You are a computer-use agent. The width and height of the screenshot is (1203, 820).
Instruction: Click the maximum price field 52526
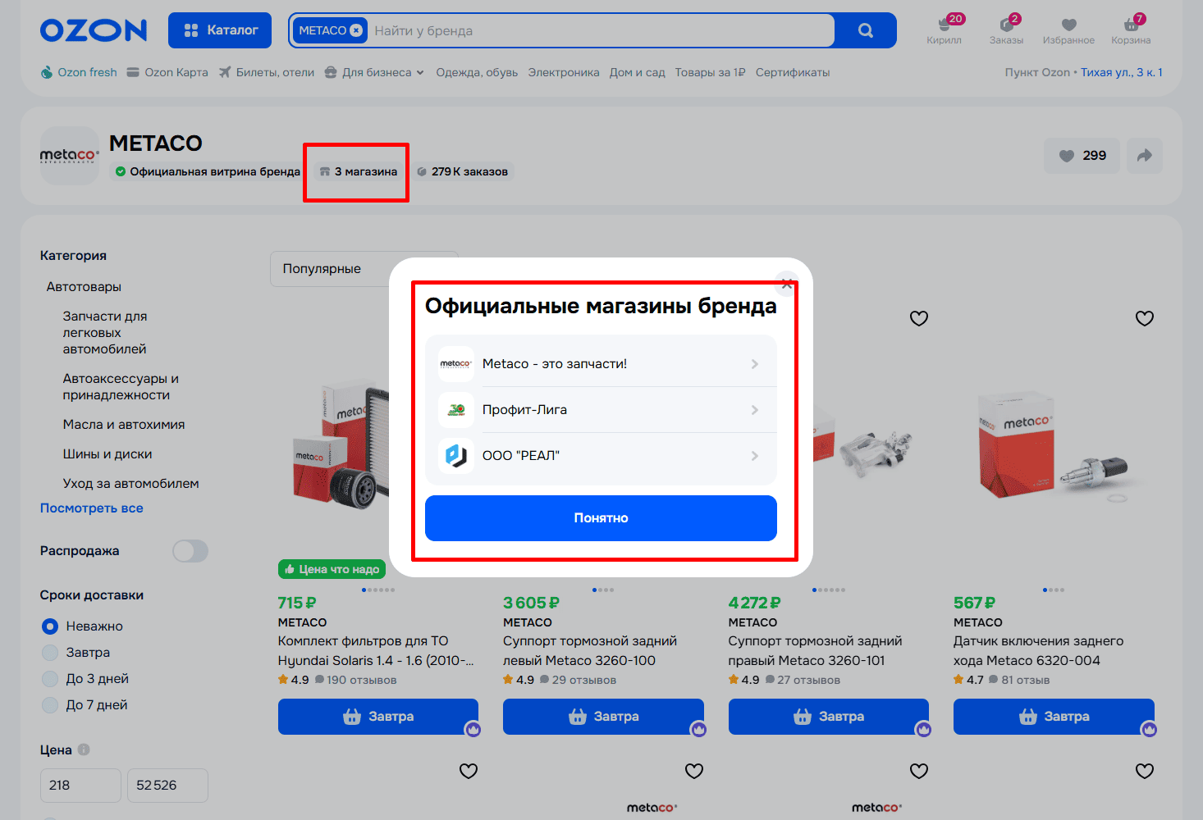167,786
